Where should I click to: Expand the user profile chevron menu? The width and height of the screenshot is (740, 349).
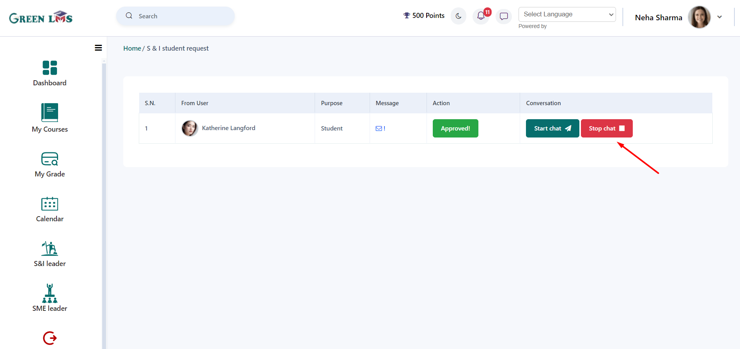tap(720, 17)
